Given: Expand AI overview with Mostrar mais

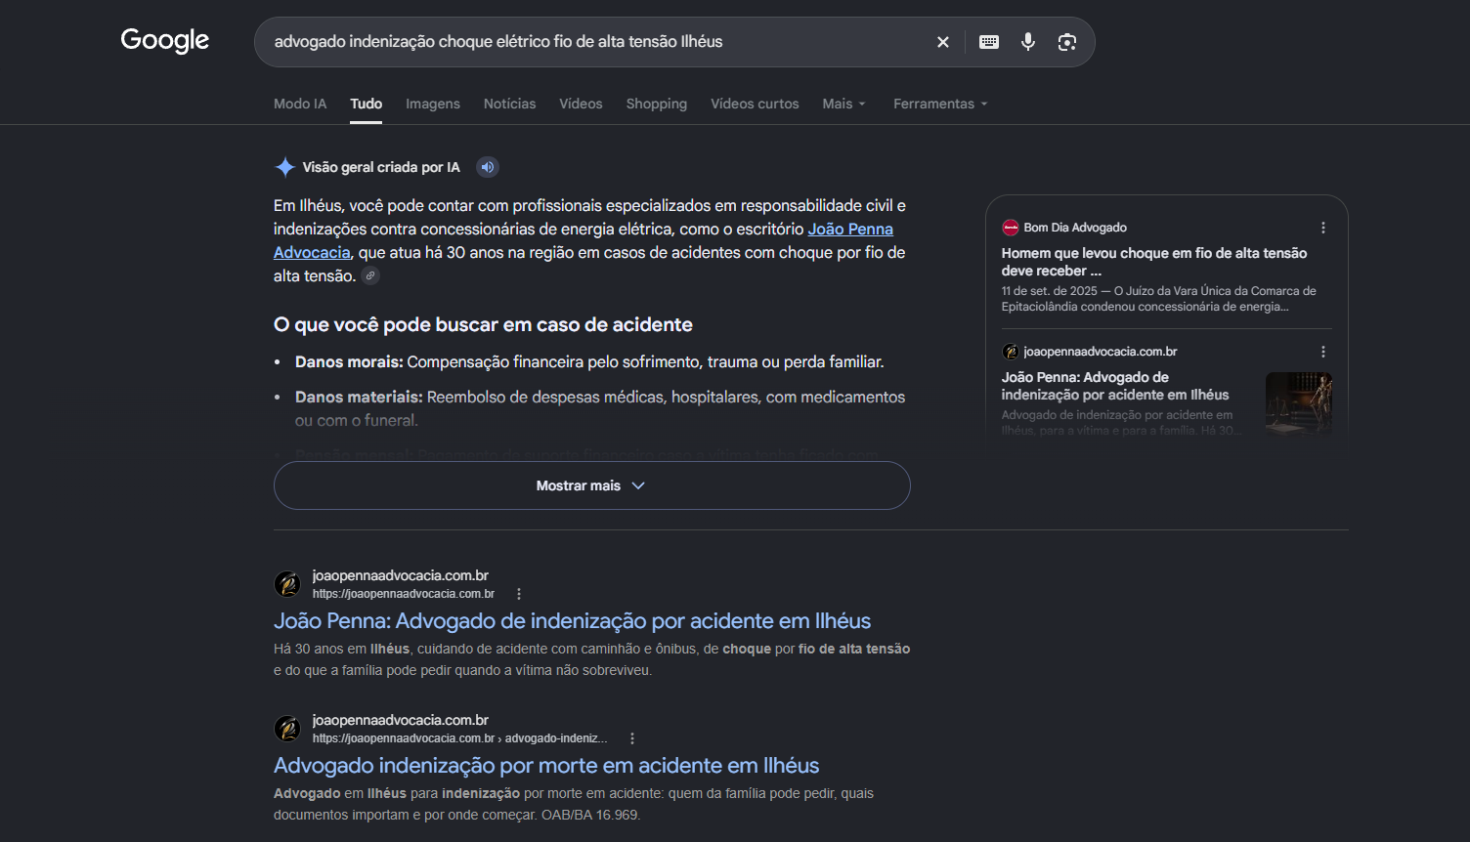Looking at the screenshot, I should pyautogui.click(x=592, y=485).
